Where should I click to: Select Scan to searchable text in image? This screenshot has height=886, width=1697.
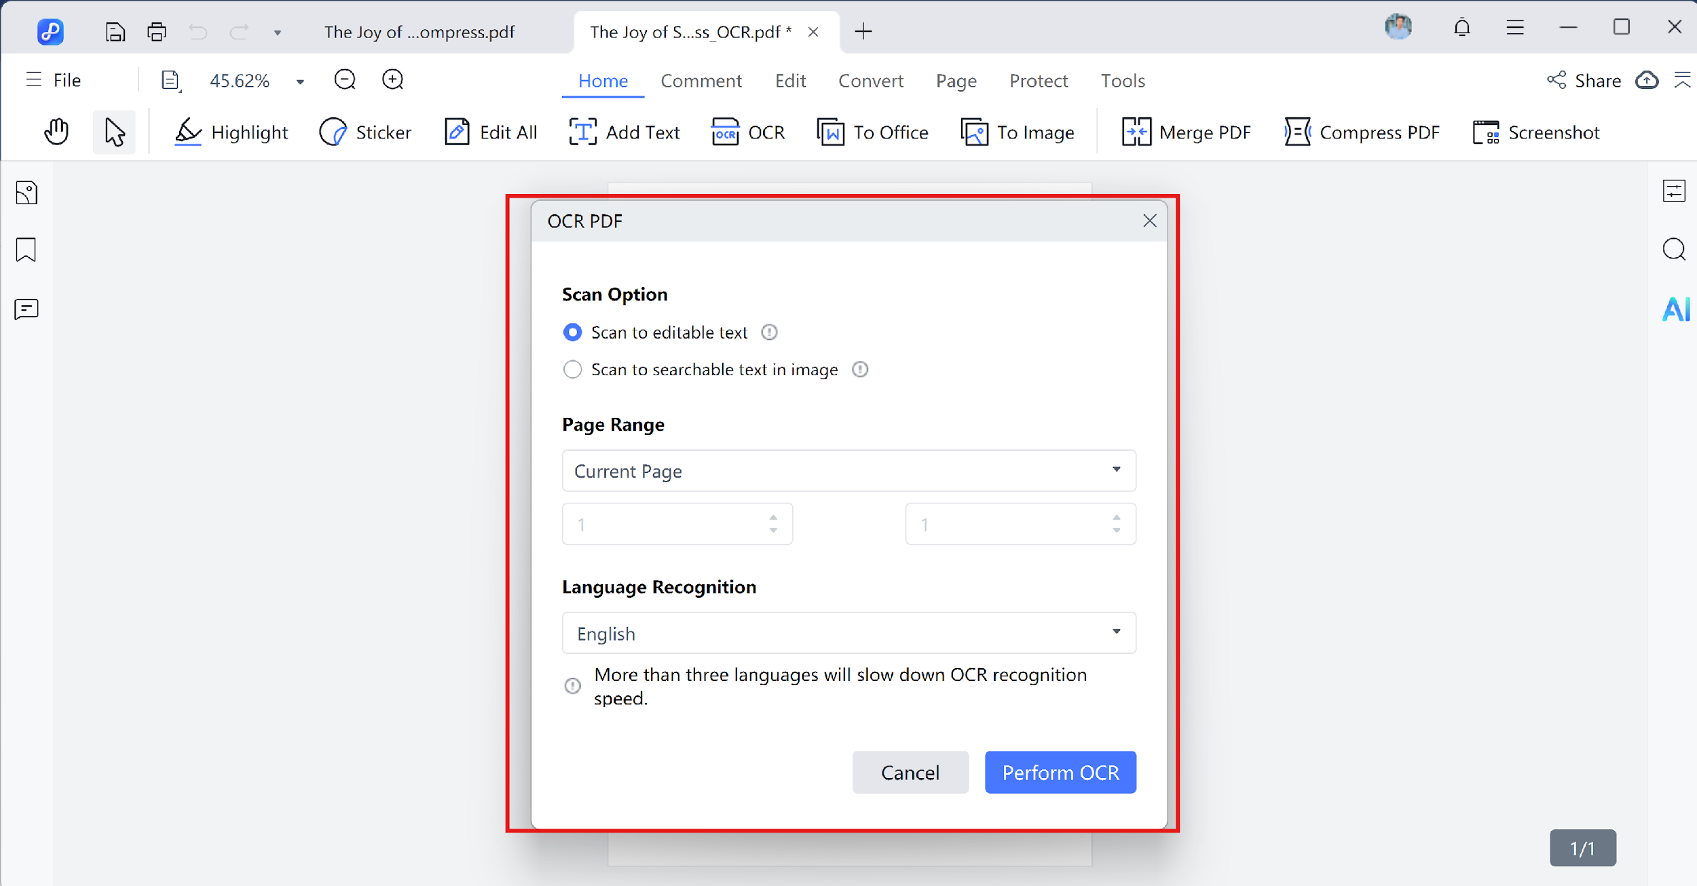[x=572, y=370]
